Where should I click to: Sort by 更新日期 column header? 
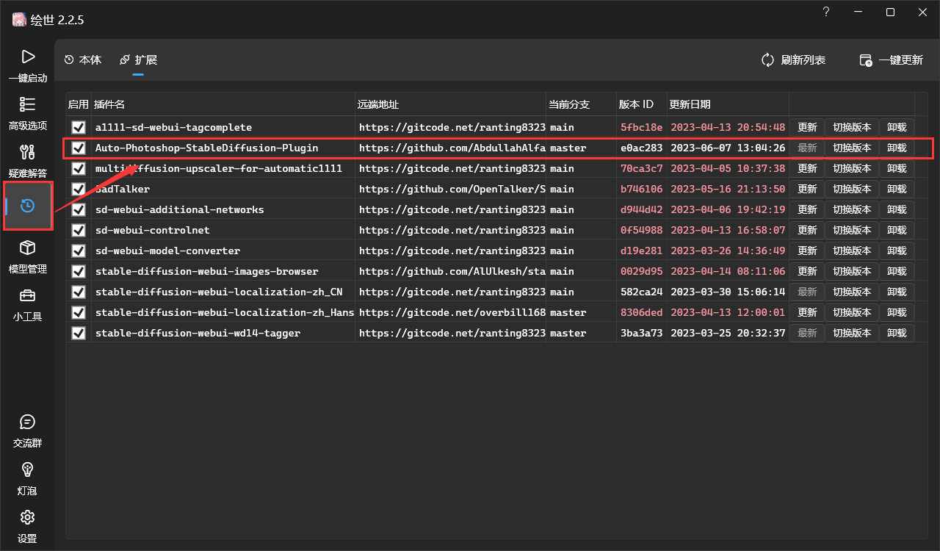(690, 104)
